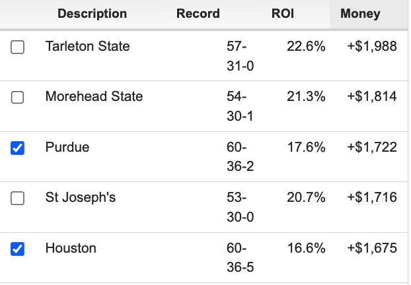Uncheck the Purdue checkbox
411x285 pixels.
[17, 148]
